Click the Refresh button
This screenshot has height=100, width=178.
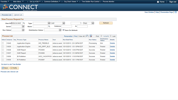pos(106,23)
